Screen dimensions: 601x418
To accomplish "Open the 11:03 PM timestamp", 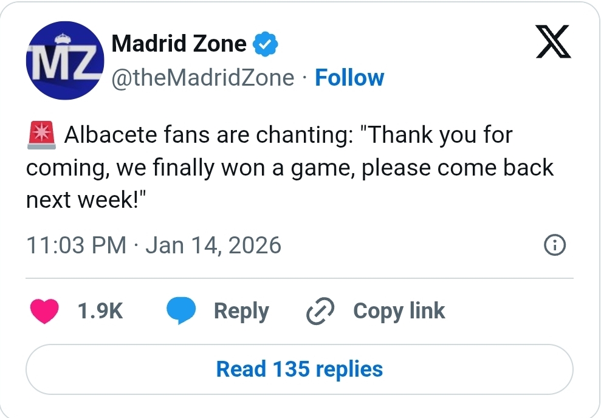I will tap(76, 245).
